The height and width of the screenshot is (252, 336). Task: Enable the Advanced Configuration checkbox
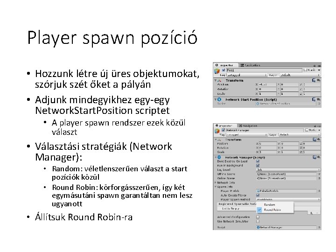(x=258, y=217)
